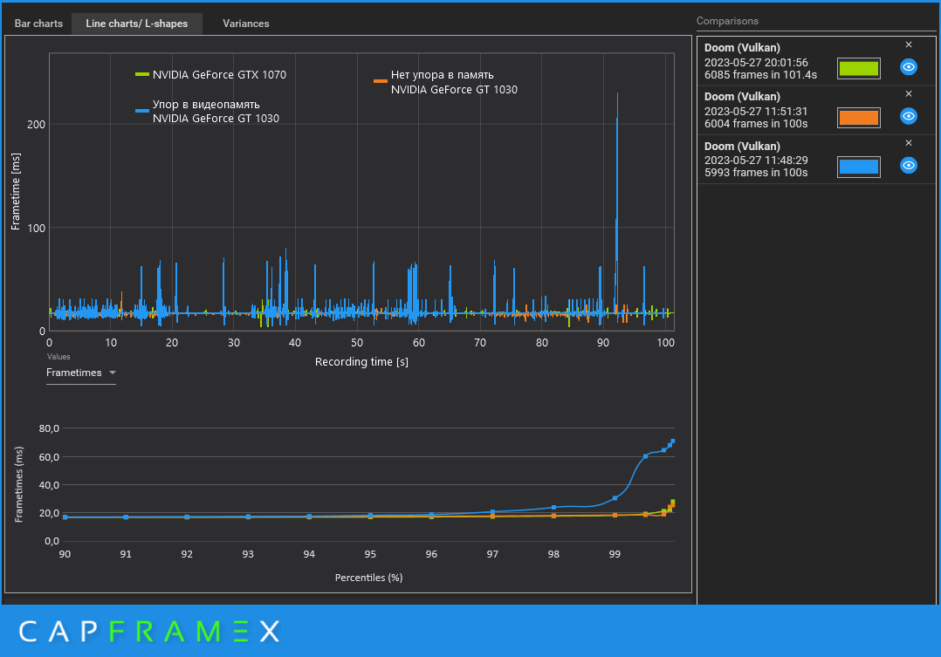
Task: Click the CapFrameX logo
Action: pyautogui.click(x=149, y=631)
